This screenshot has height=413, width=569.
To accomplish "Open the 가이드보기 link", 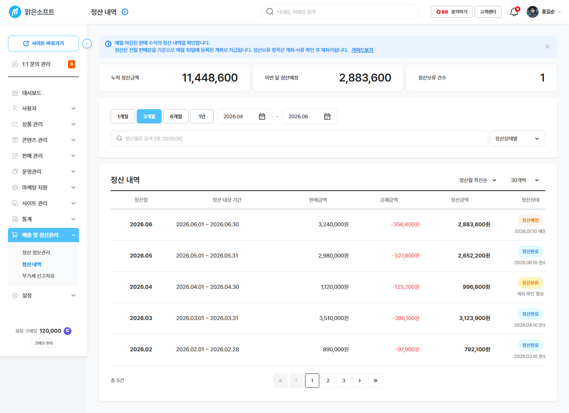I will point(362,50).
